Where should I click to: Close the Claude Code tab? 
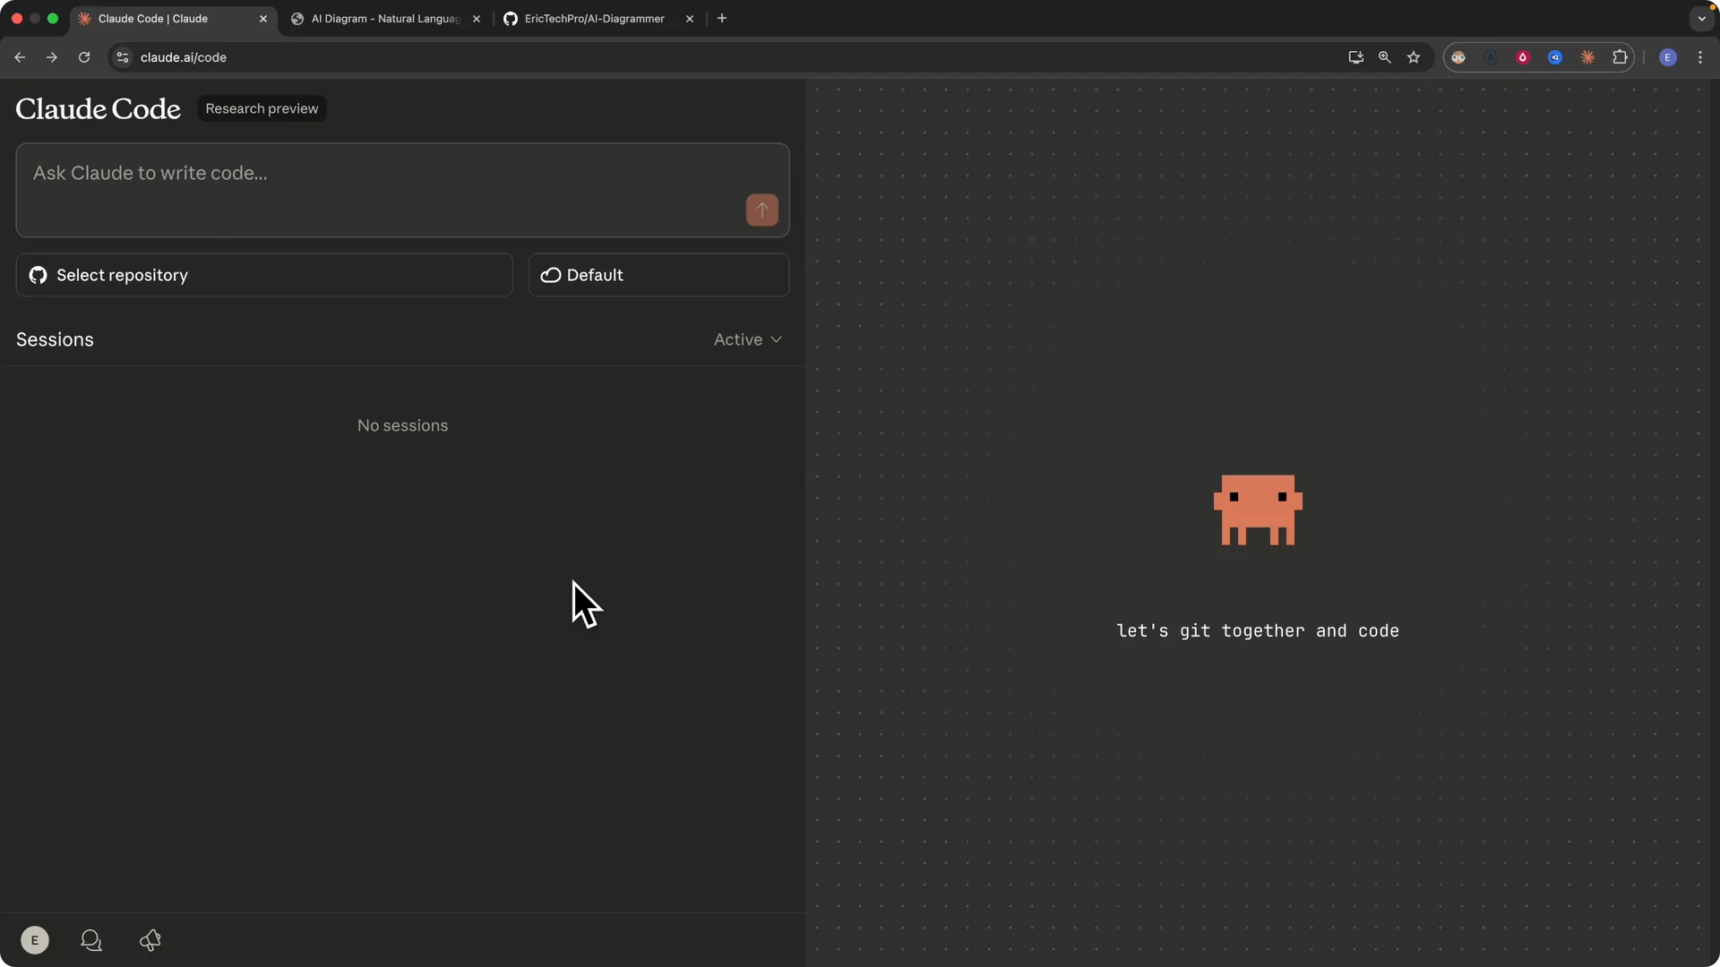pos(263,19)
